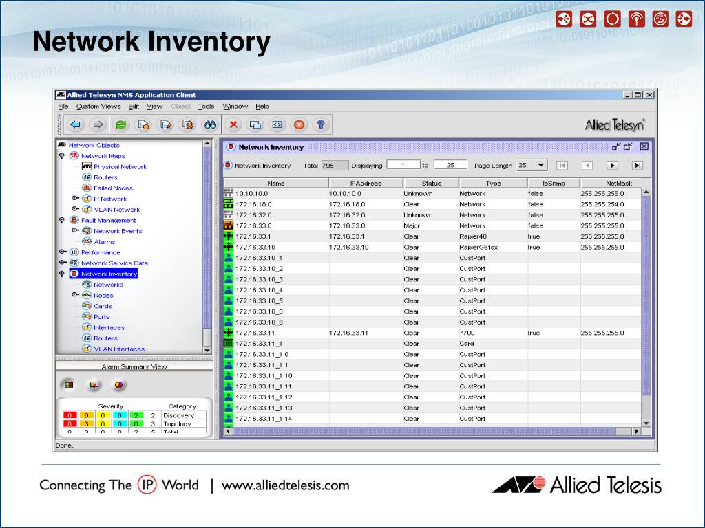Click the remove custom view toolbar icon

click(188, 124)
